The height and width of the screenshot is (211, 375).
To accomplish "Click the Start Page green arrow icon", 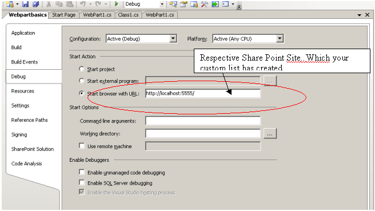I will 215,4.
